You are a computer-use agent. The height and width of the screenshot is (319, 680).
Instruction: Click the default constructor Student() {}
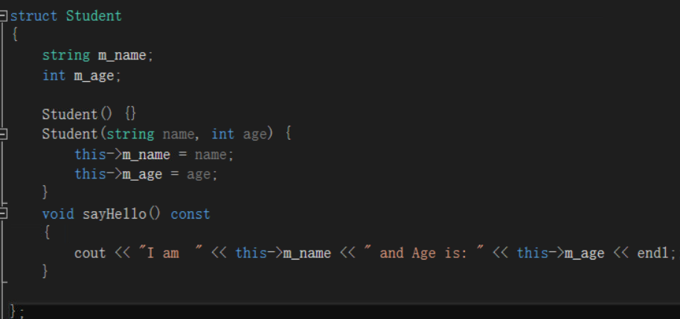click(89, 114)
